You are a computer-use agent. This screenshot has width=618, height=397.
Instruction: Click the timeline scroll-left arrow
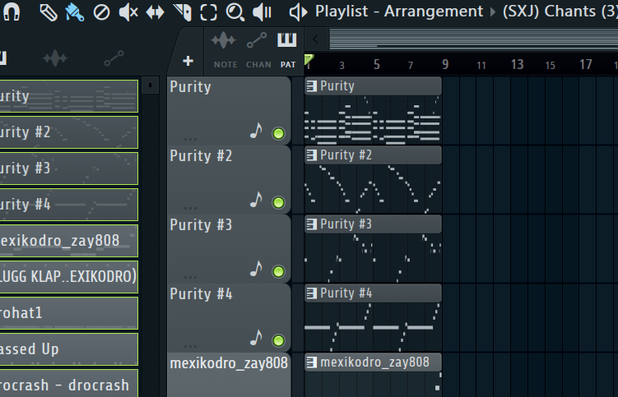316,39
